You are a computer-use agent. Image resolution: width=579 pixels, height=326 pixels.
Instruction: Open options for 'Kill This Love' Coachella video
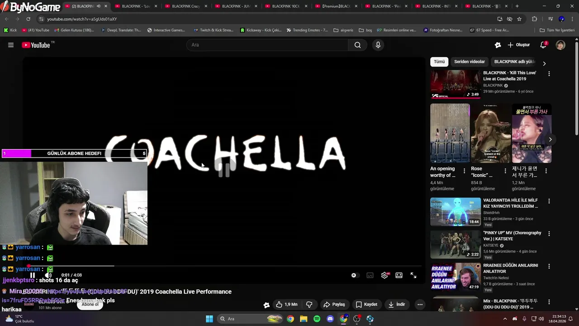(x=549, y=73)
